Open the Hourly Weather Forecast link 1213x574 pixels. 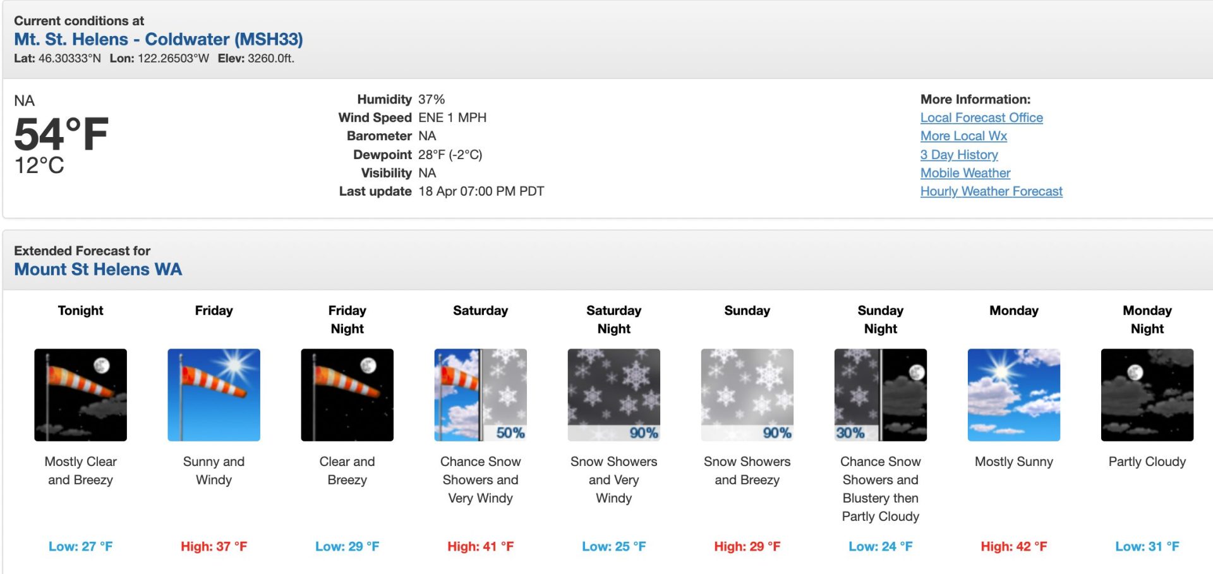[x=991, y=191]
